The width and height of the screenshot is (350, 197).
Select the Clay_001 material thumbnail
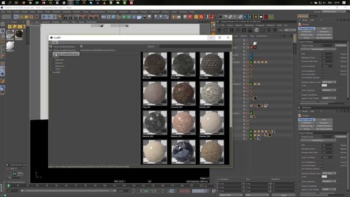(155, 94)
